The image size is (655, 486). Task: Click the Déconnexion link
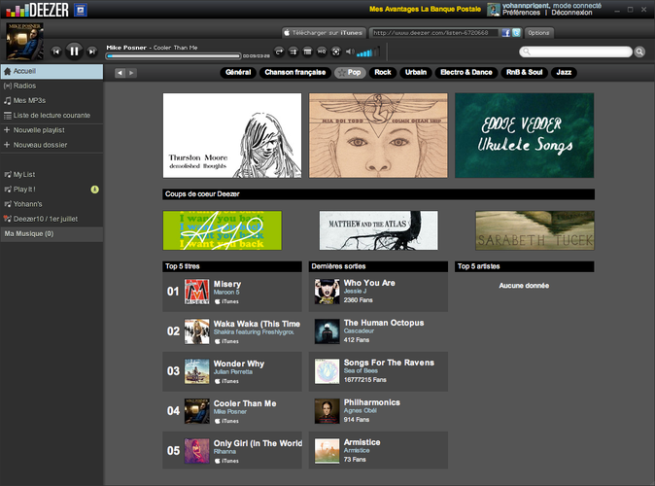(571, 13)
